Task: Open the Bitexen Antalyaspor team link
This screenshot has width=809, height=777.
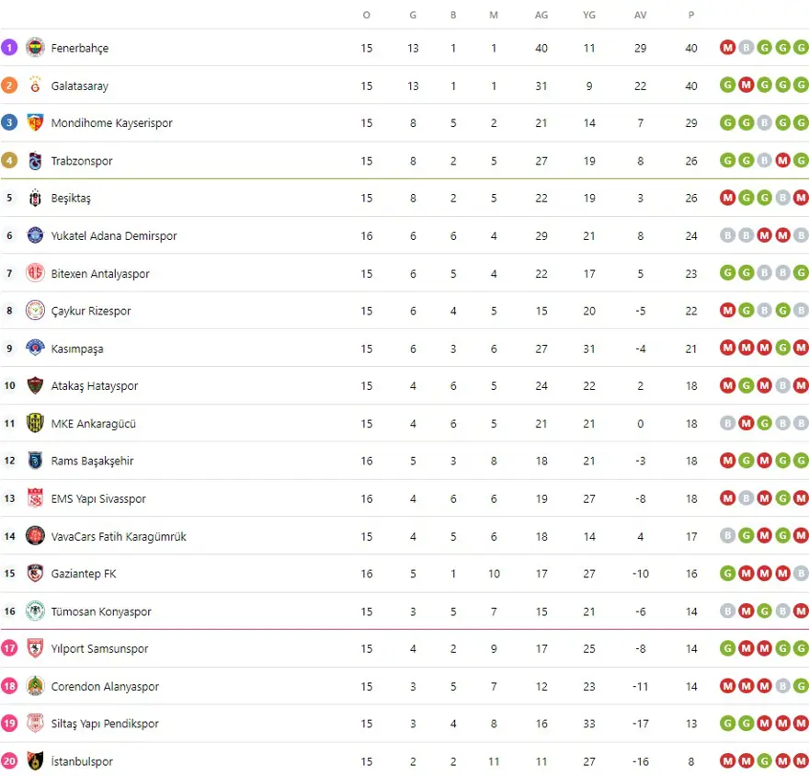Action: point(99,274)
